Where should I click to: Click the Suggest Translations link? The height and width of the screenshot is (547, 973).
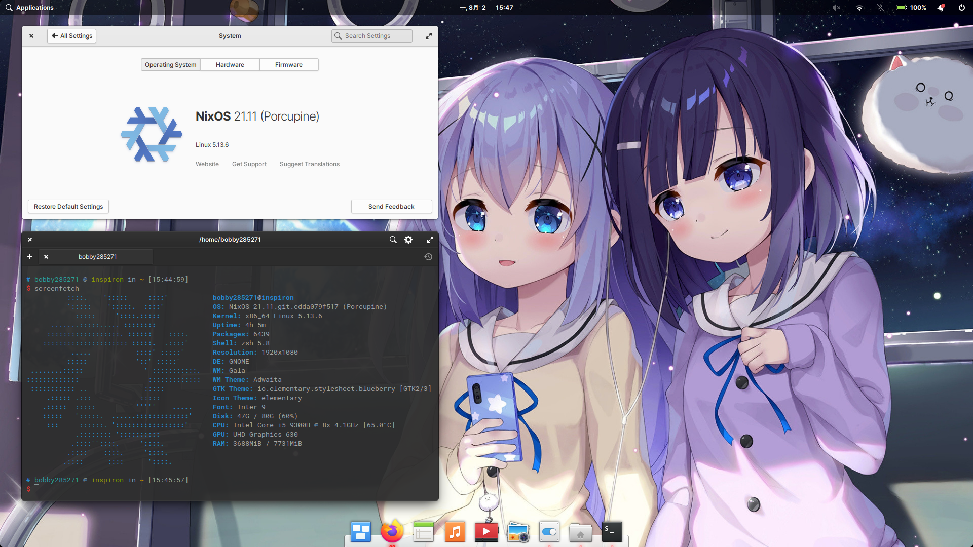[x=309, y=164]
